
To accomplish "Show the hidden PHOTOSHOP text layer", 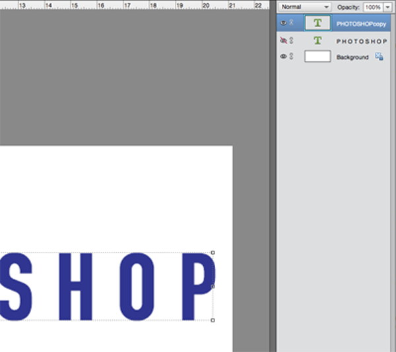I will tap(283, 40).
